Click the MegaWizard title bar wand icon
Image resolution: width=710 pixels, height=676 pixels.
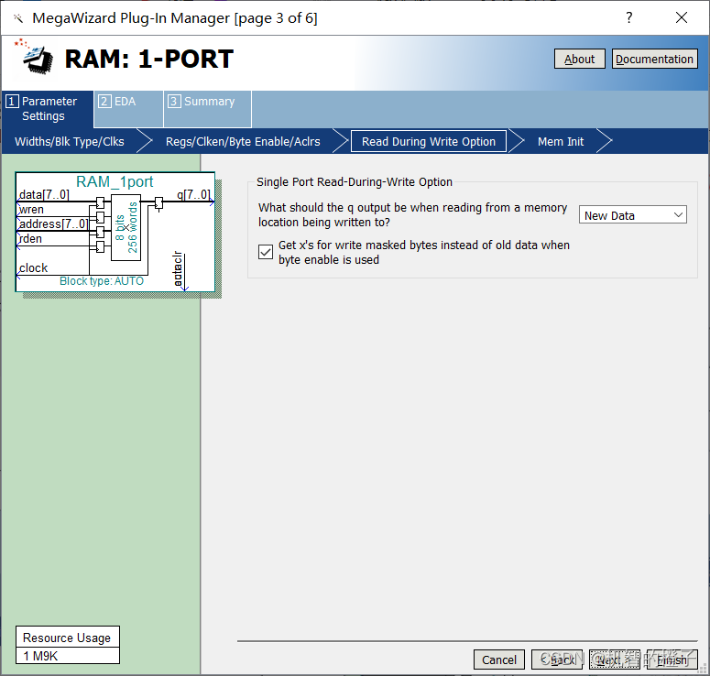(x=17, y=18)
